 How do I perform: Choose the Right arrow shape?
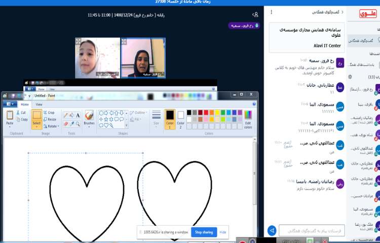(106, 113)
